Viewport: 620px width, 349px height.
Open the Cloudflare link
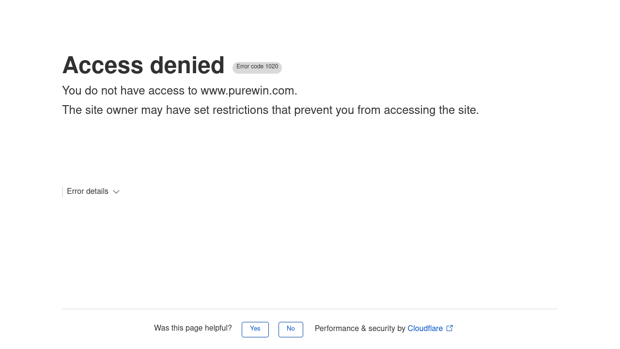425,329
